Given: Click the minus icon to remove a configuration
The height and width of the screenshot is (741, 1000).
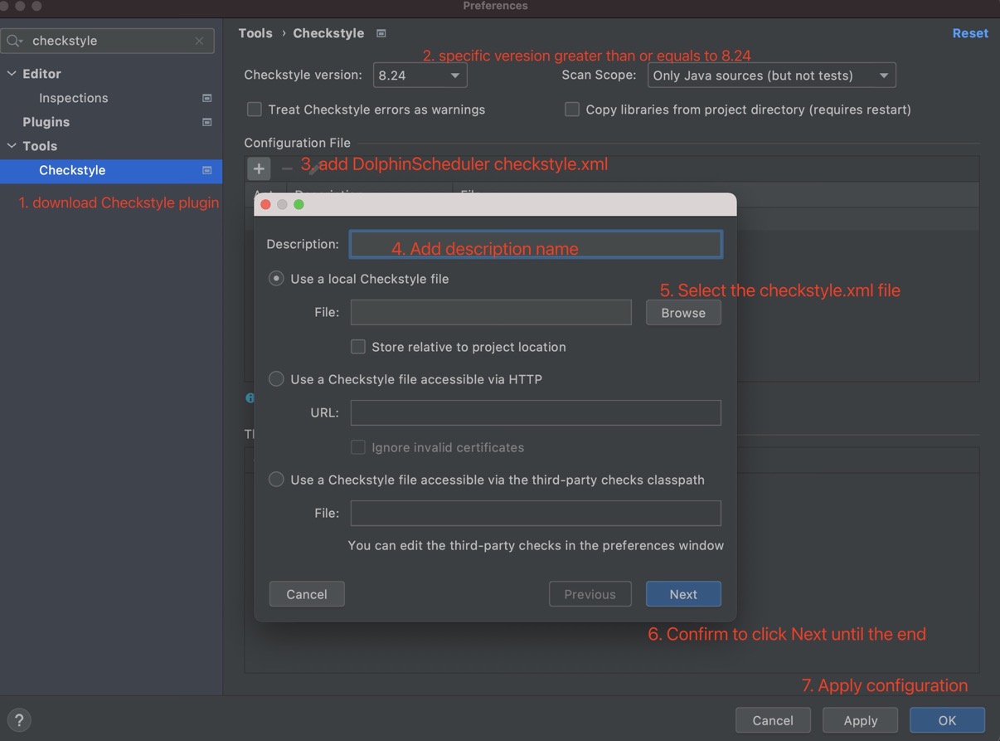Looking at the screenshot, I should pos(285,169).
